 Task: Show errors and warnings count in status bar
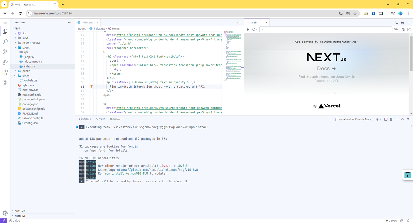coord(15,221)
